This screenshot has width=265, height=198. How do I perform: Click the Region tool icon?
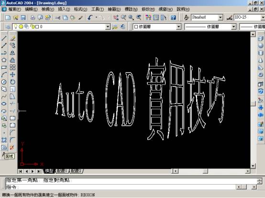pyautogui.click(x=4, y=147)
